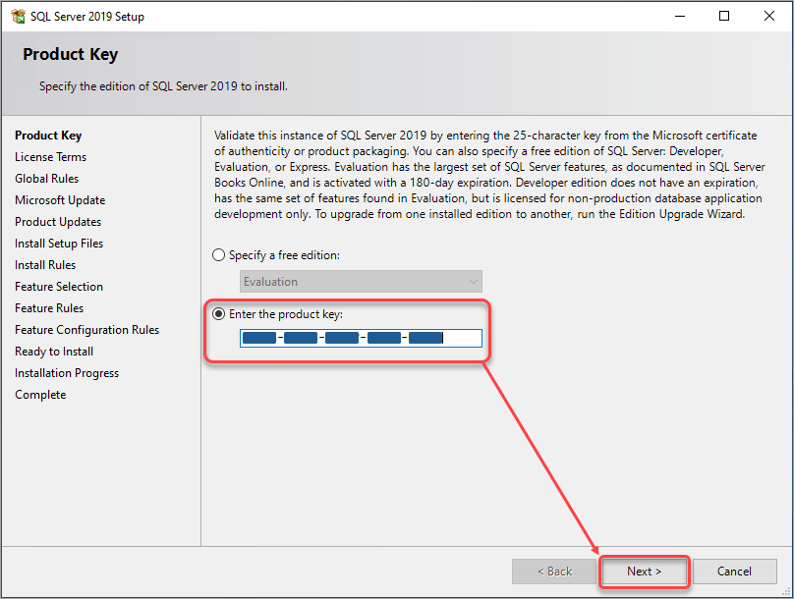Image resolution: width=794 pixels, height=599 pixels.
Task: Click the < Back button
Action: click(554, 572)
